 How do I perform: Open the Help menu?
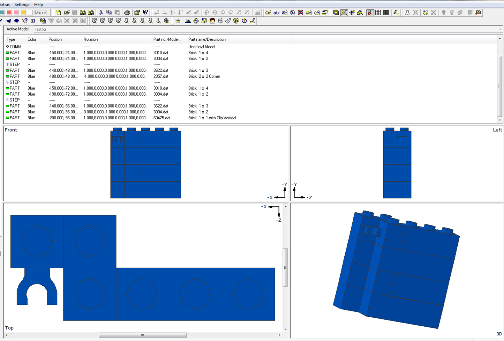pos(38,5)
